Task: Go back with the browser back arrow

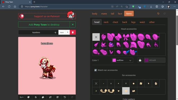Action: click(3, 7)
